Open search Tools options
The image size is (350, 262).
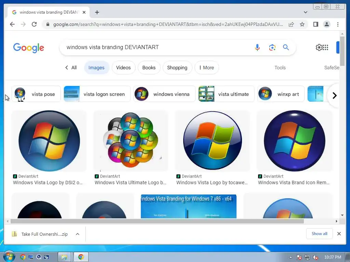280,68
